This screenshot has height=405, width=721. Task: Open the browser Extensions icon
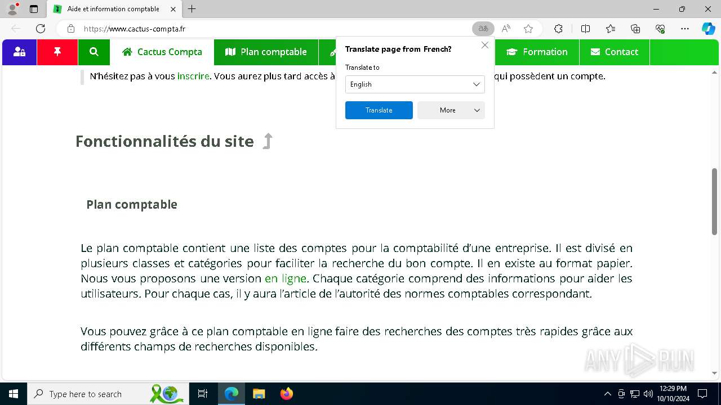pos(558,29)
